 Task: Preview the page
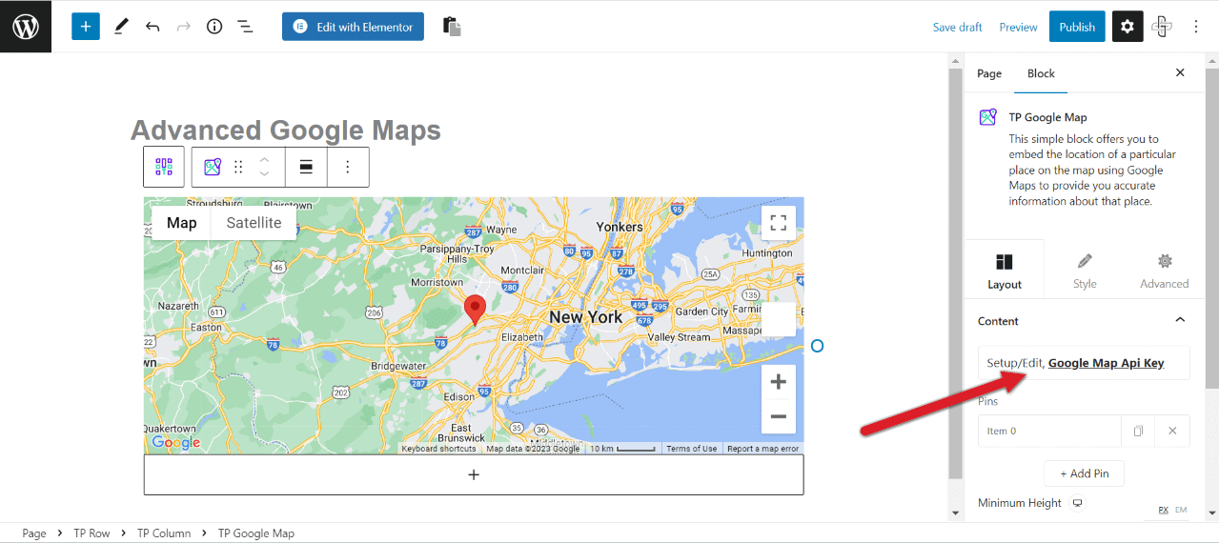(x=1018, y=27)
